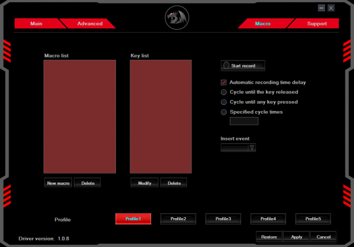Click inside the Key list box
354x247 pixels.
[x=161, y=116]
